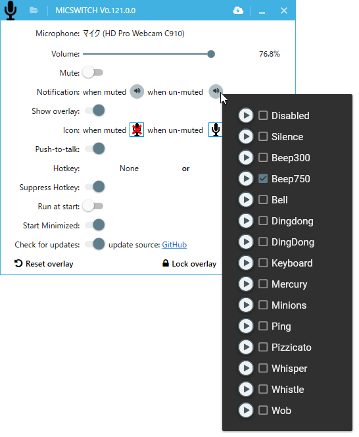Preview the lowercase Dingdong sound

point(246,220)
